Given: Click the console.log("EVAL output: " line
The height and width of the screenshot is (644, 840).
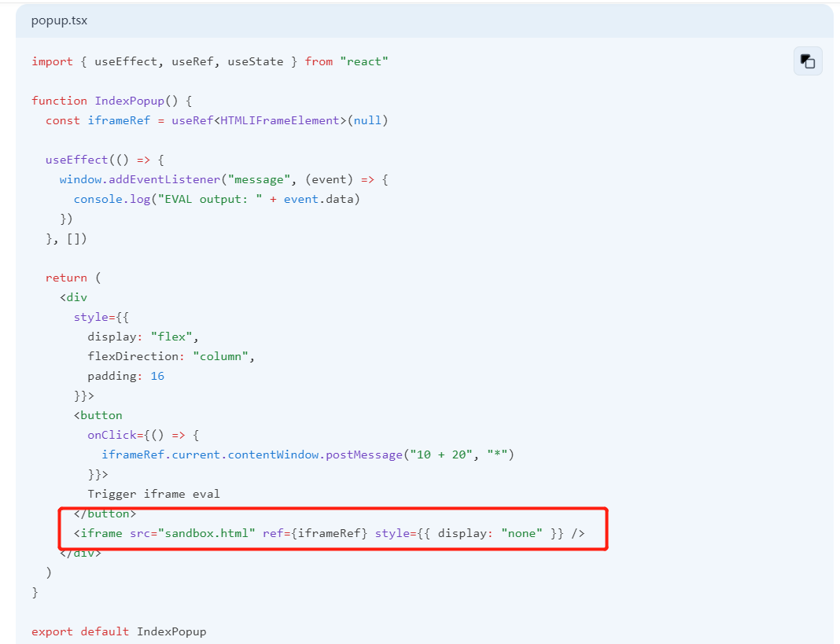Looking at the screenshot, I should pos(216,199).
